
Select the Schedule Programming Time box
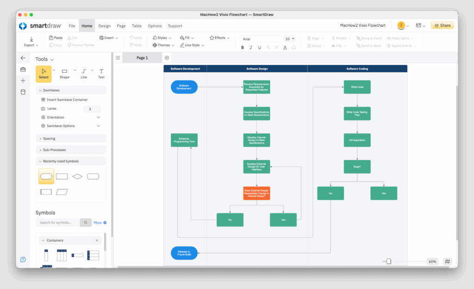184,140
